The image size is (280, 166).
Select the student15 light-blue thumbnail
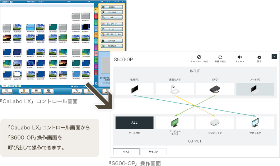pyautogui.click(x=31, y=28)
